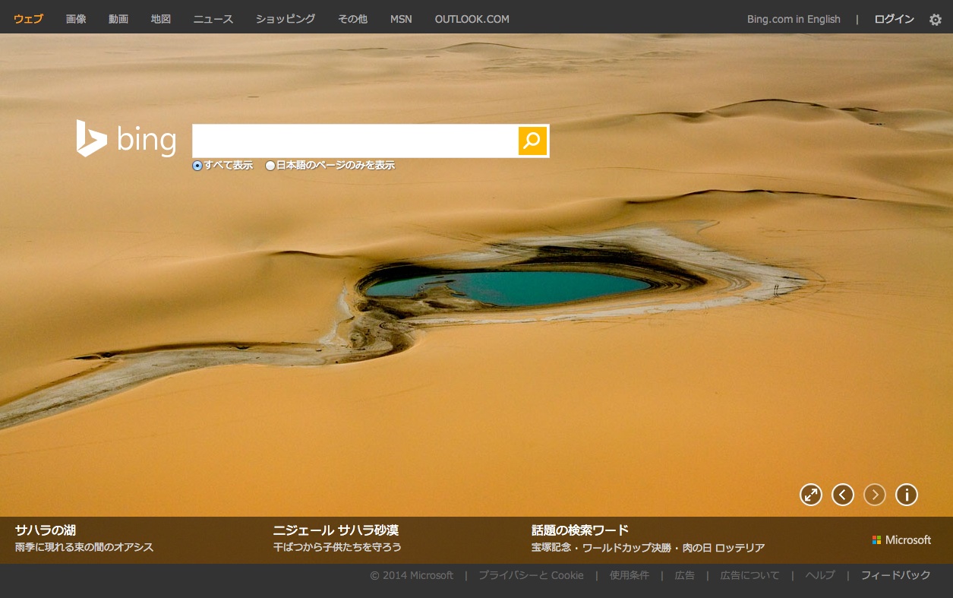Open the ニュース tab
The image size is (953, 598).
[213, 19]
